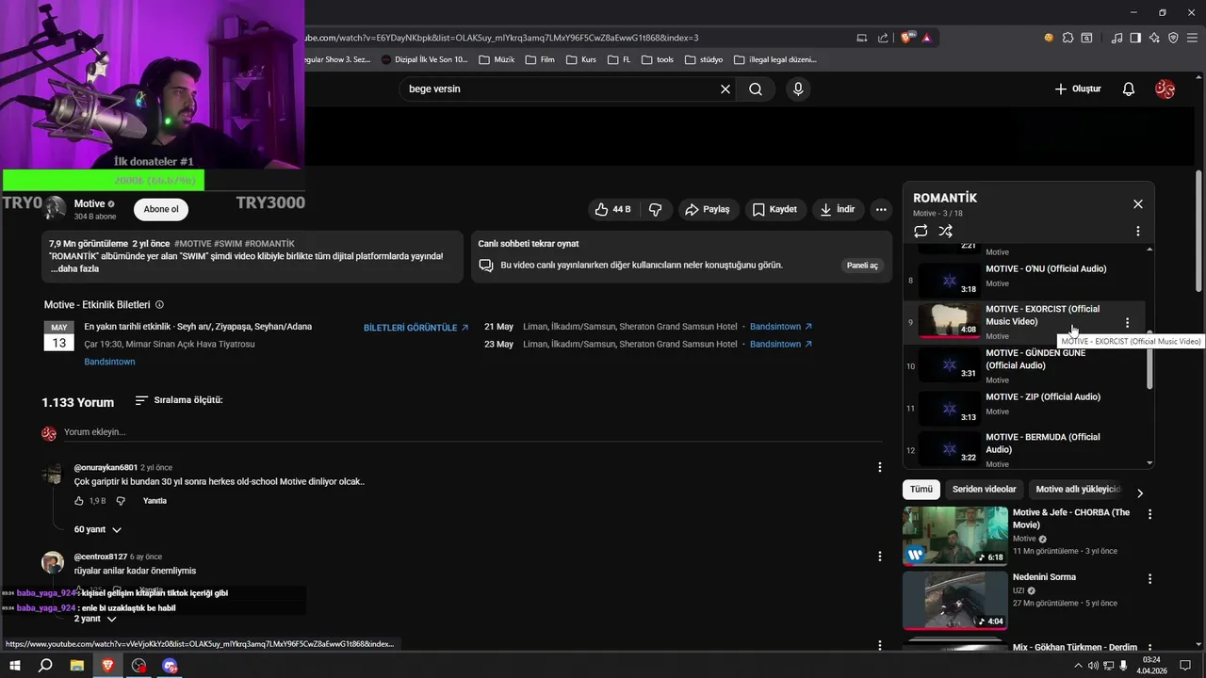The width and height of the screenshot is (1206, 678).
Task: Open the Sıralama ölçütü sort dropdown
Action: 179,400
